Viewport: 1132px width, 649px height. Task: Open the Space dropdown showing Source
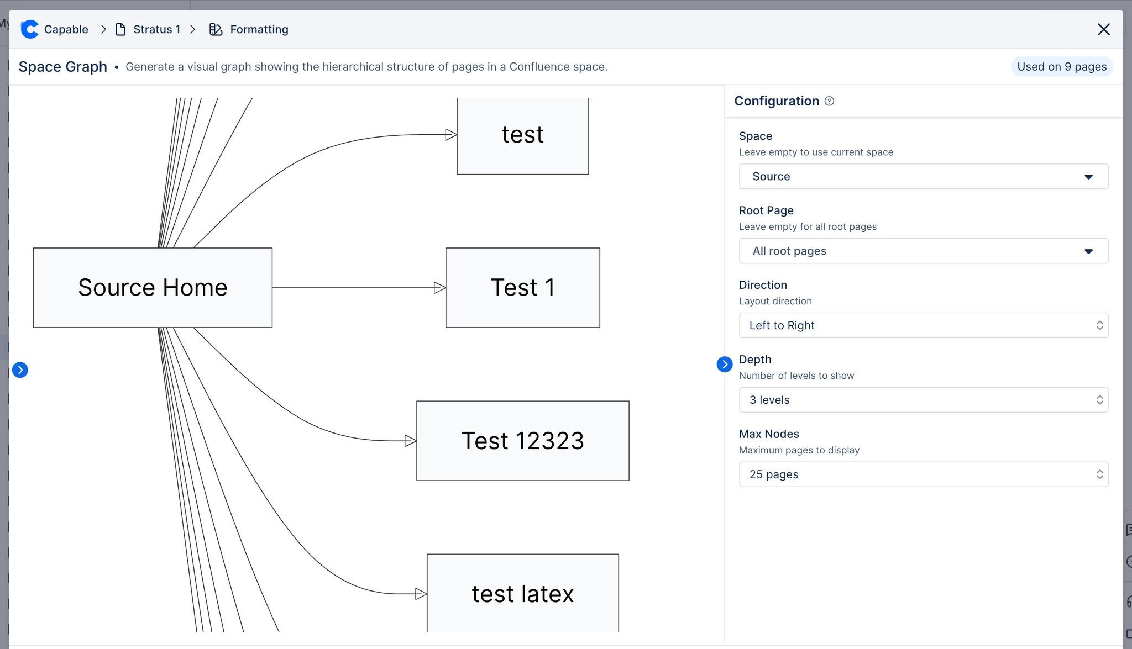coord(922,176)
